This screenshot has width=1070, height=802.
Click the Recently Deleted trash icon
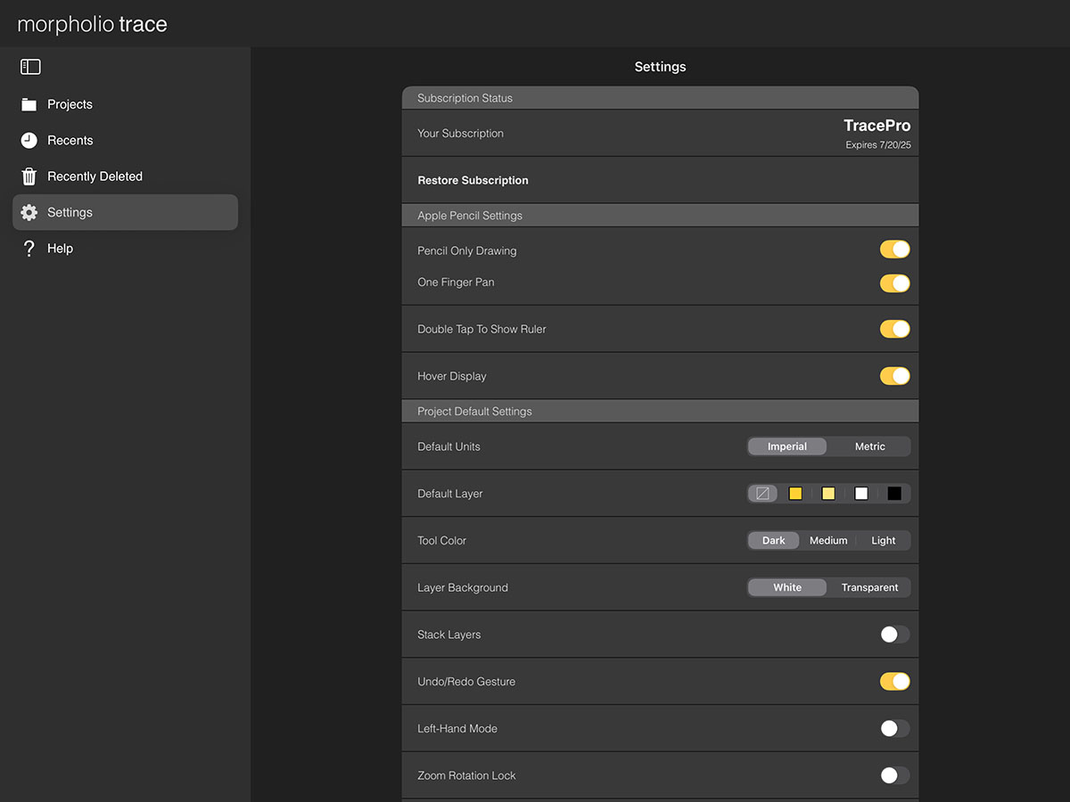[x=29, y=176]
